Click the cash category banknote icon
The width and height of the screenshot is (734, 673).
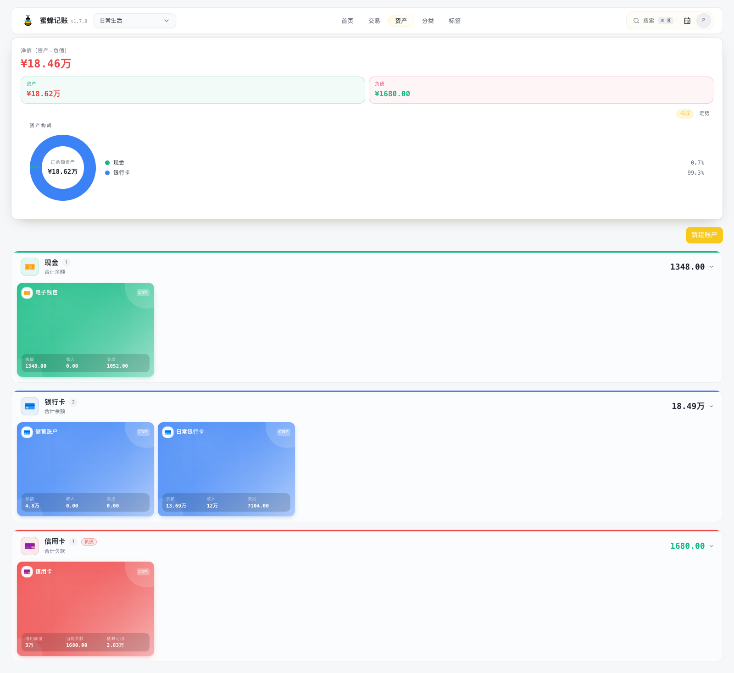point(30,267)
